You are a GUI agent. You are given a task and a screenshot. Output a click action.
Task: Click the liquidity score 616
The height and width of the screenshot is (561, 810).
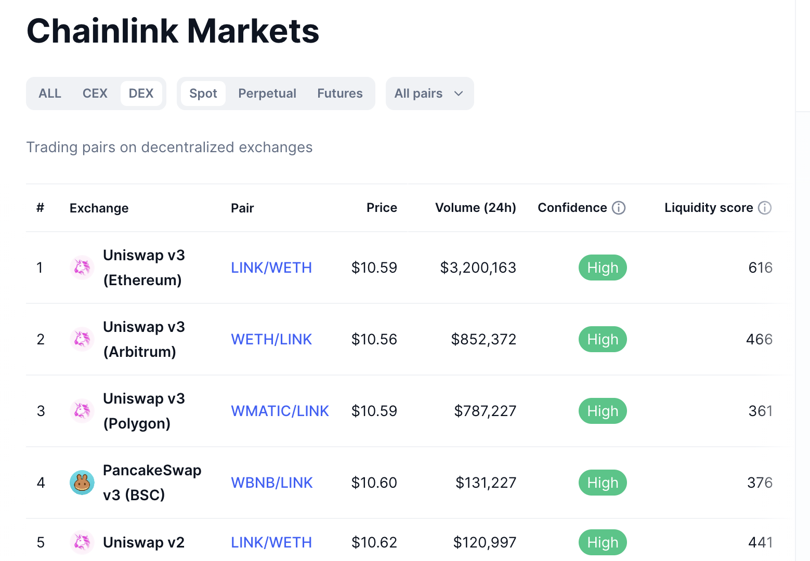(760, 268)
